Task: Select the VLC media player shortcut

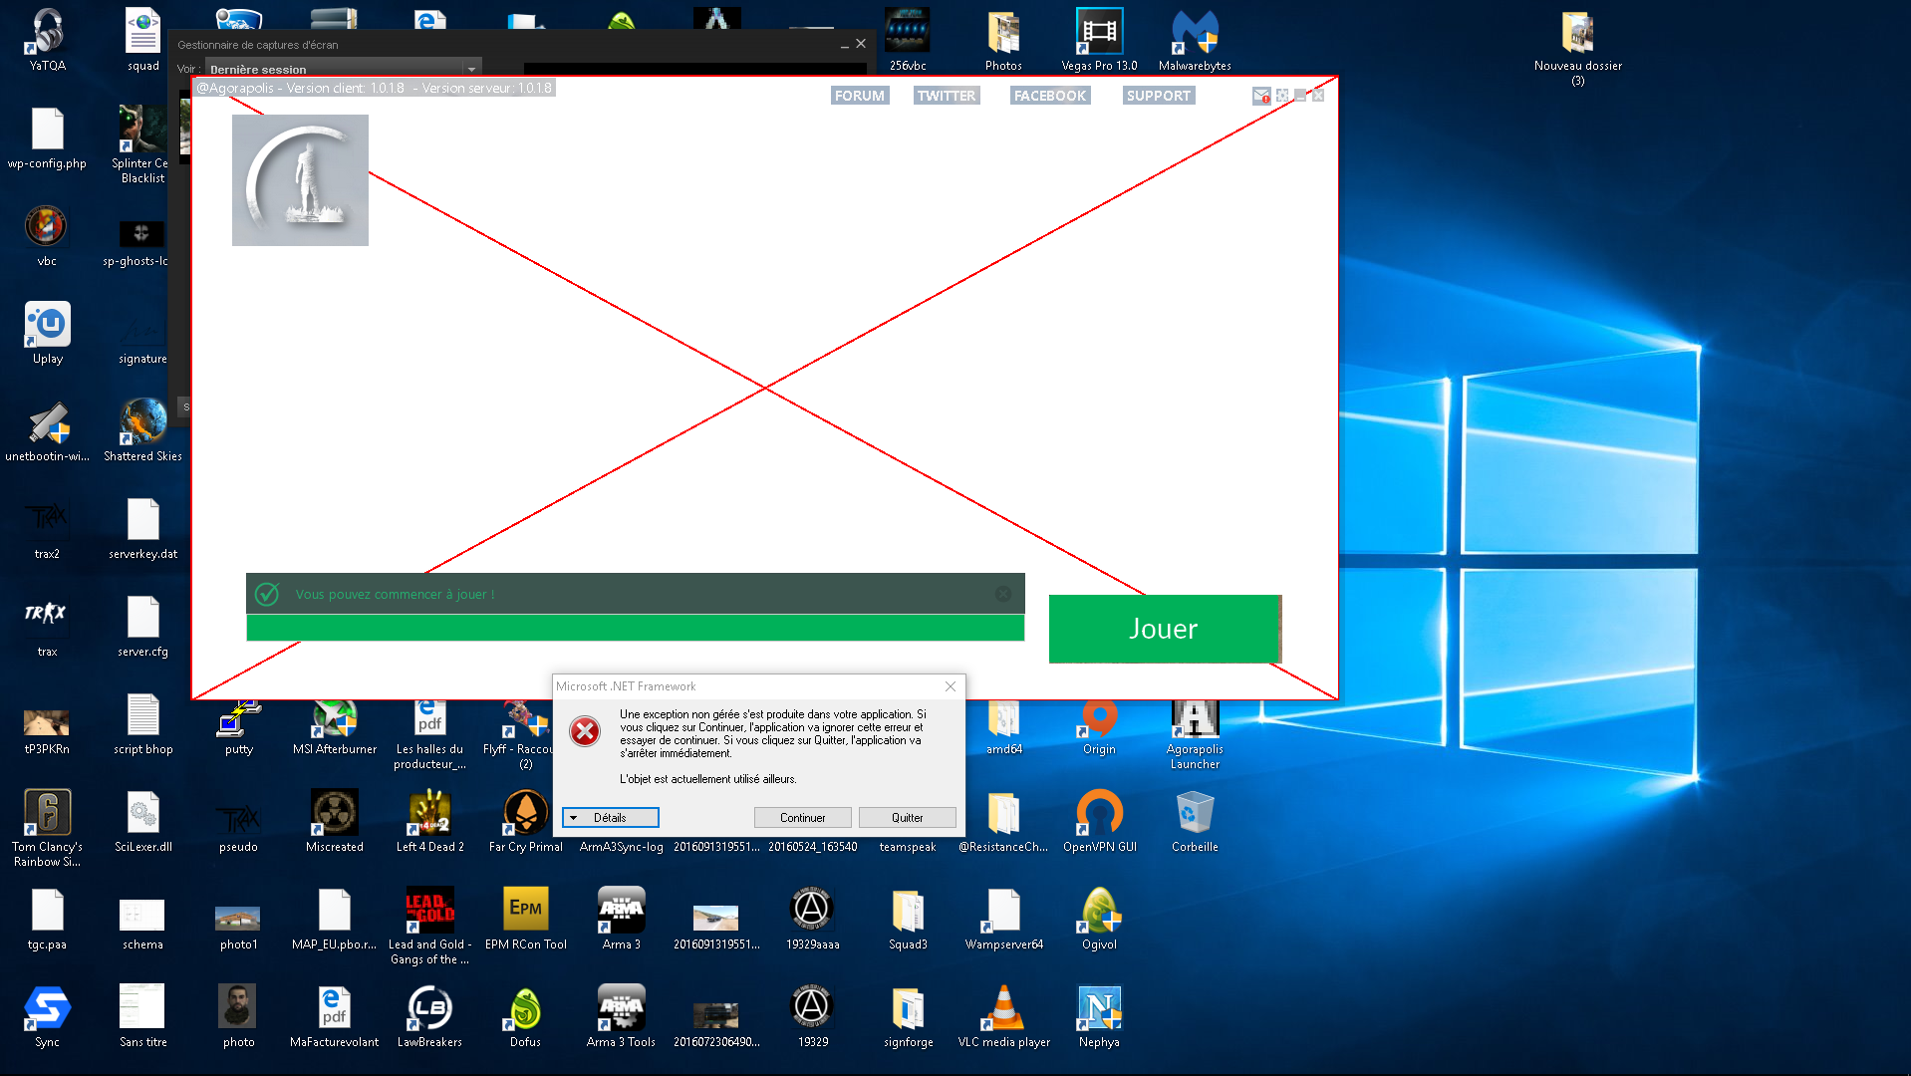Action: pyautogui.click(x=1003, y=1017)
